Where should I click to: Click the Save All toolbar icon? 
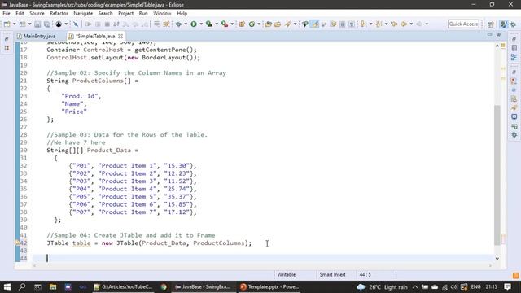pos(47,24)
